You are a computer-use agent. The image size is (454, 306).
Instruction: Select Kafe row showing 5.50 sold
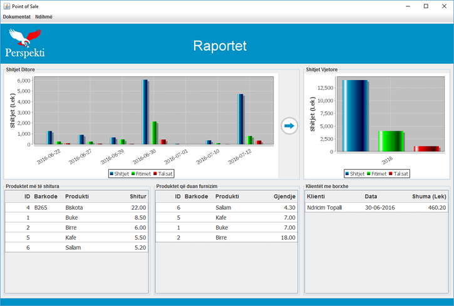76,237
